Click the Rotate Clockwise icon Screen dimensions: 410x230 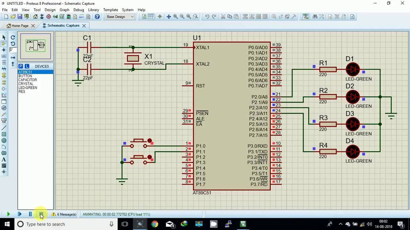tap(13, 37)
